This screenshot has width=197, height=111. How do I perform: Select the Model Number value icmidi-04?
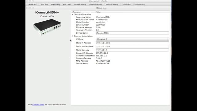pos(100,22)
